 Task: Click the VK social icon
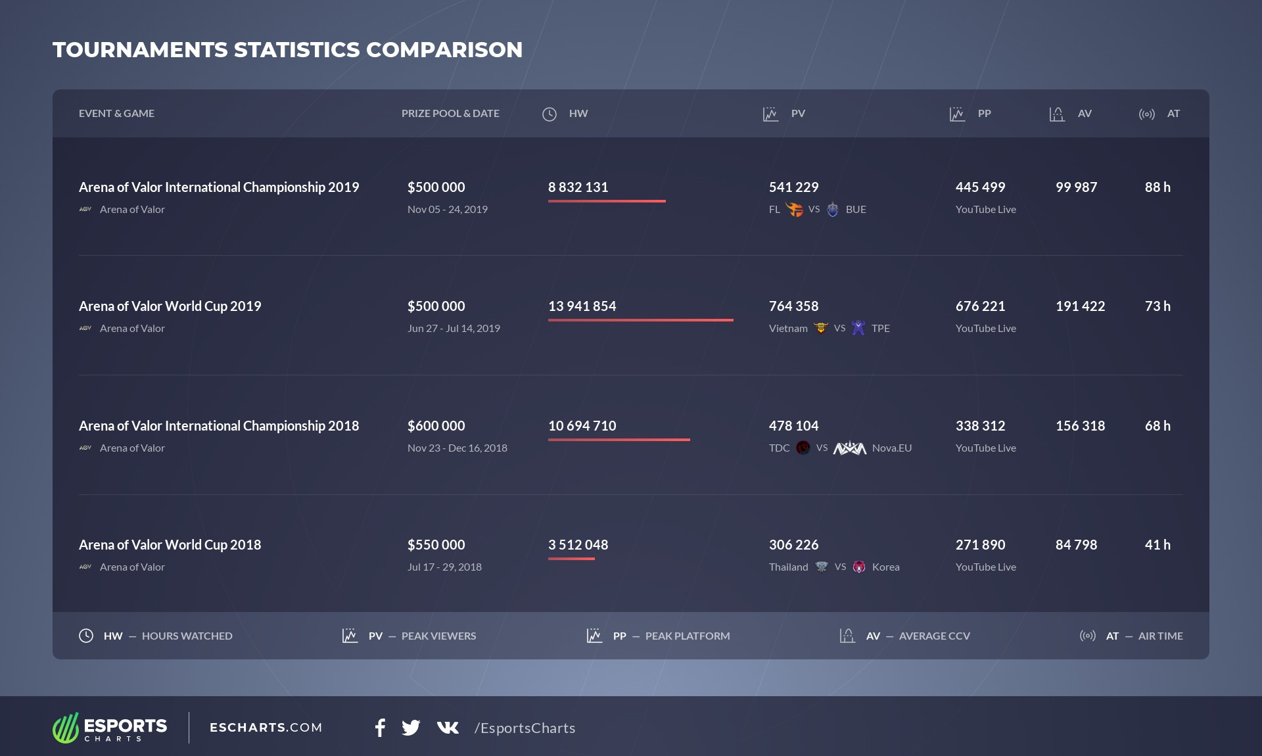pyautogui.click(x=448, y=728)
